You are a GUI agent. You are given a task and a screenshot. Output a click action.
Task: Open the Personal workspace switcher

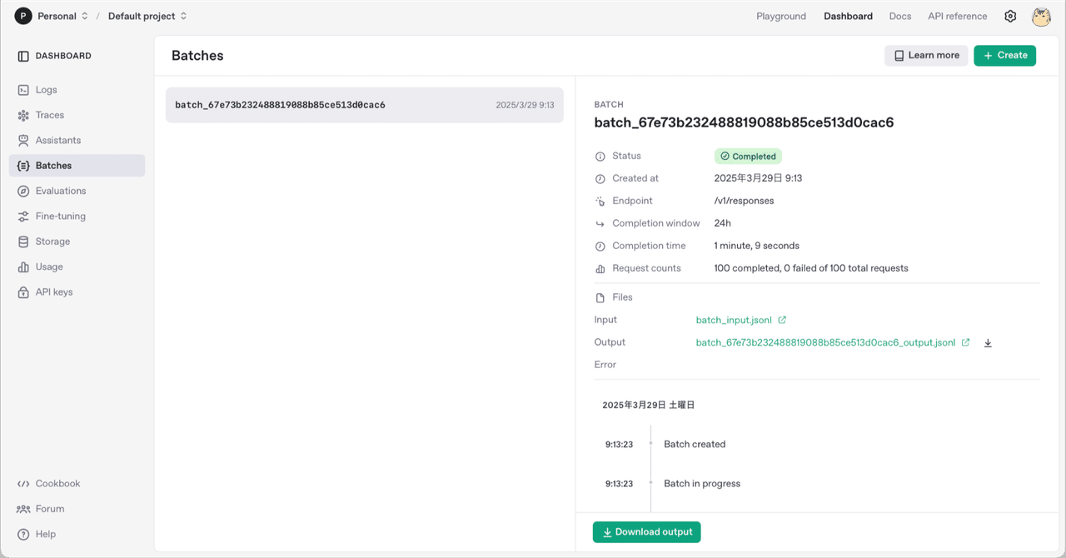pyautogui.click(x=52, y=15)
